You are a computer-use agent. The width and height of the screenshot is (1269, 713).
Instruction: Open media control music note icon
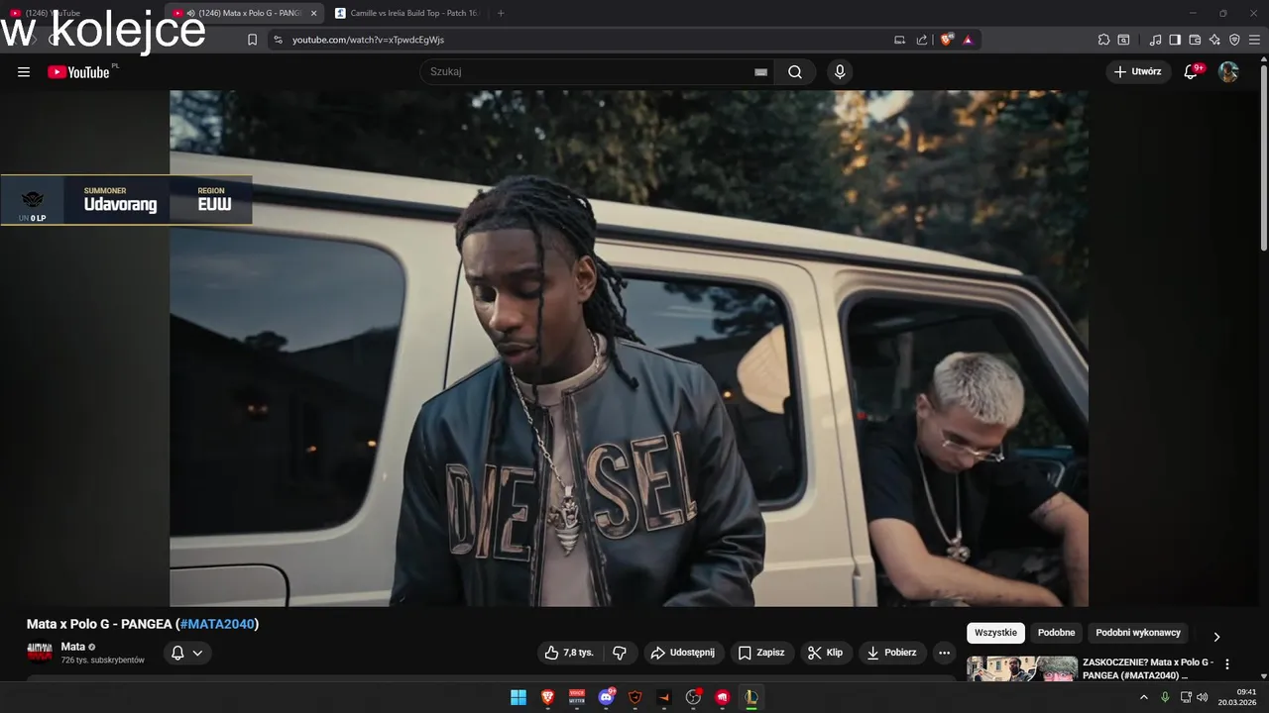[x=1155, y=40]
